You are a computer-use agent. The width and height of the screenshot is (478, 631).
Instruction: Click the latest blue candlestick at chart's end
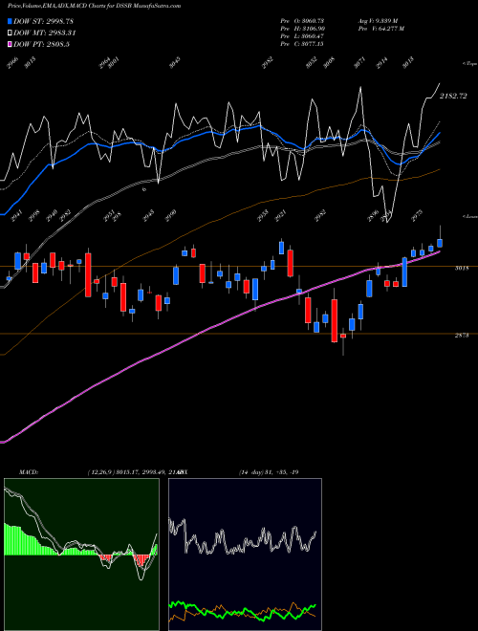click(440, 243)
